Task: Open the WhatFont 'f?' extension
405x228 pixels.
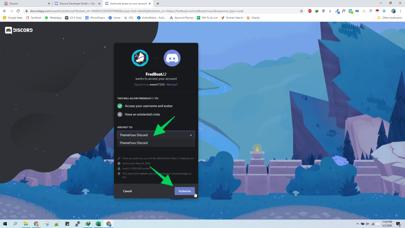Action: tap(344, 11)
